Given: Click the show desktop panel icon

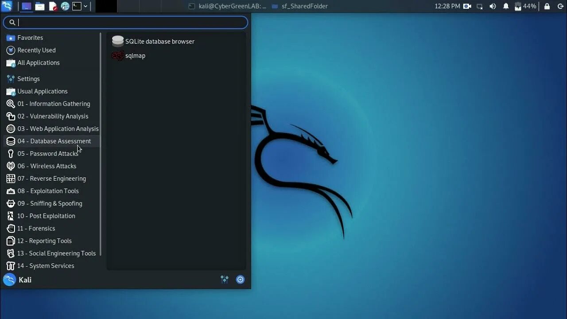Looking at the screenshot, I should [x=27, y=6].
